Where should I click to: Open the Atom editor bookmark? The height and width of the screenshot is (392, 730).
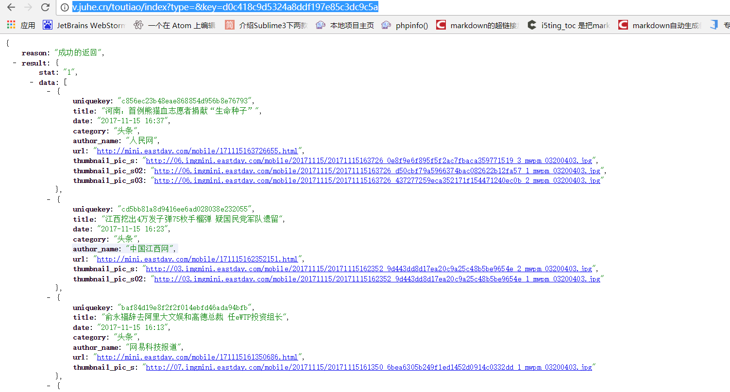(x=174, y=25)
